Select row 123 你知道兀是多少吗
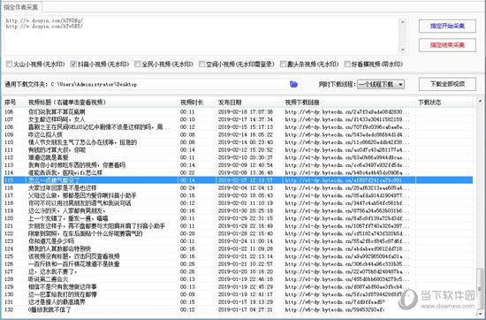The height and width of the screenshot is (320, 486). 238,241
